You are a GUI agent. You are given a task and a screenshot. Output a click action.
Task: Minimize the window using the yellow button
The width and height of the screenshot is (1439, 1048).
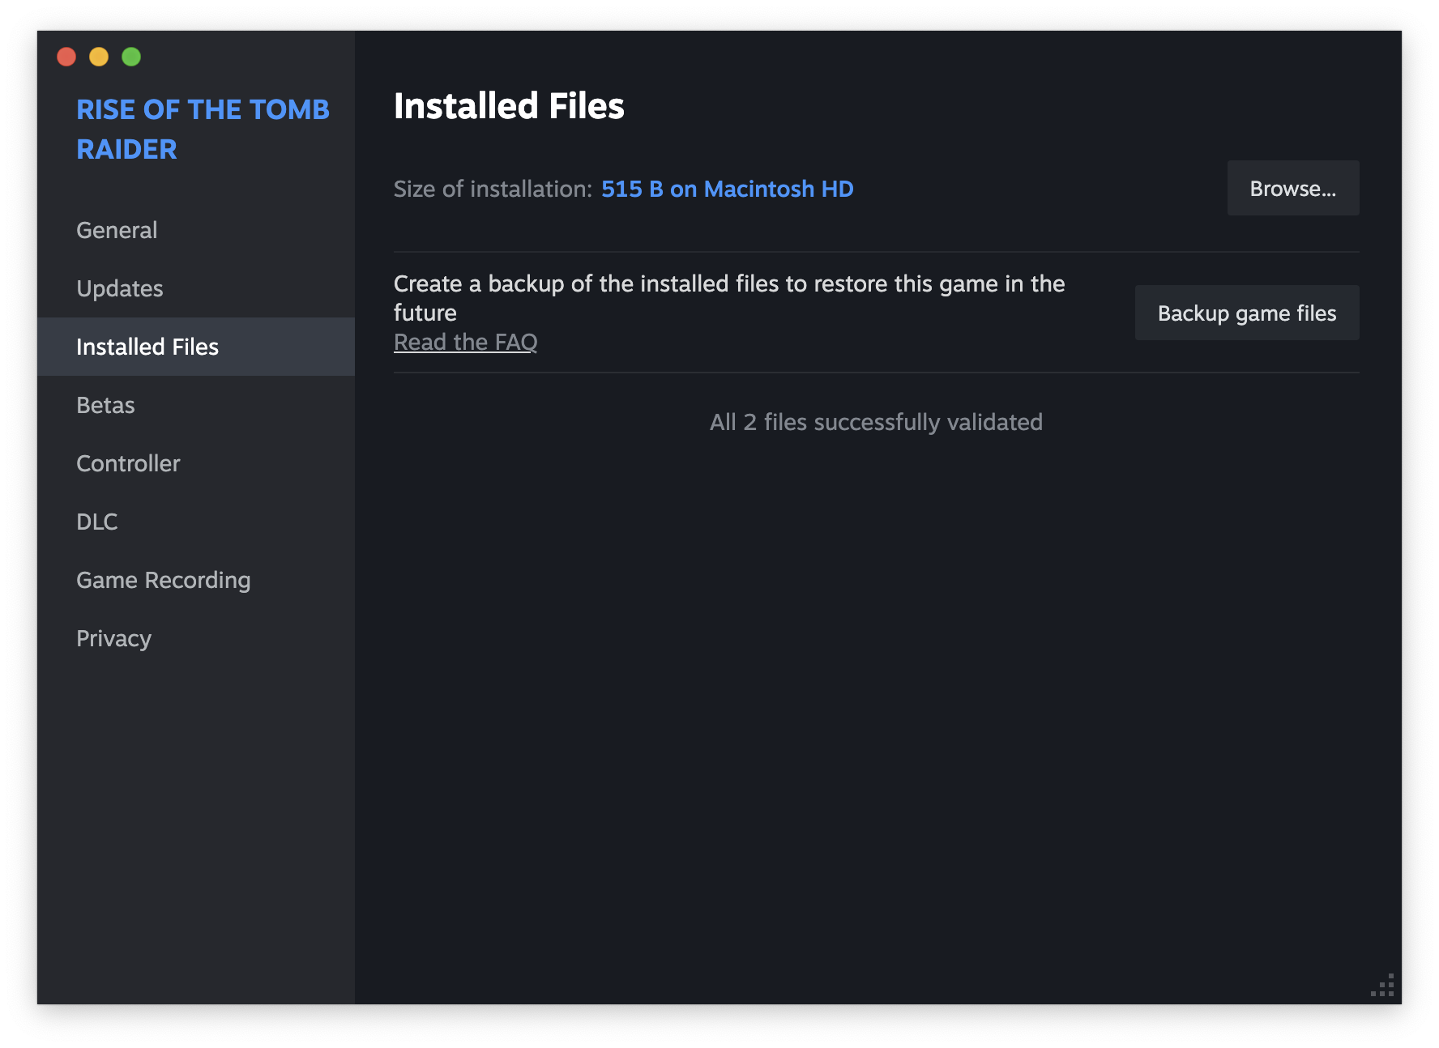coord(99,57)
